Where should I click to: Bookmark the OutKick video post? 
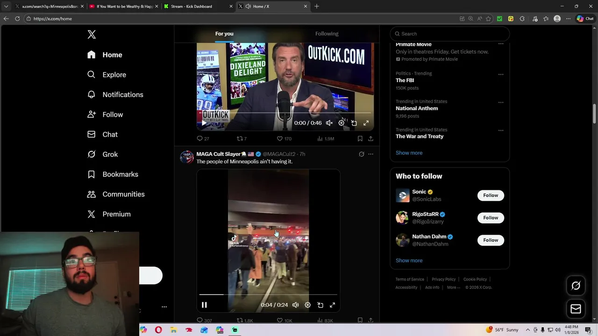coord(360,139)
